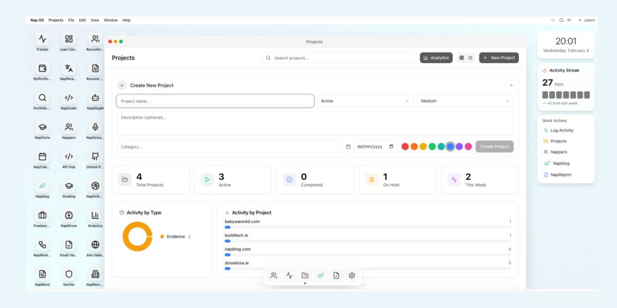Pick the purple project color swatch

(459, 147)
